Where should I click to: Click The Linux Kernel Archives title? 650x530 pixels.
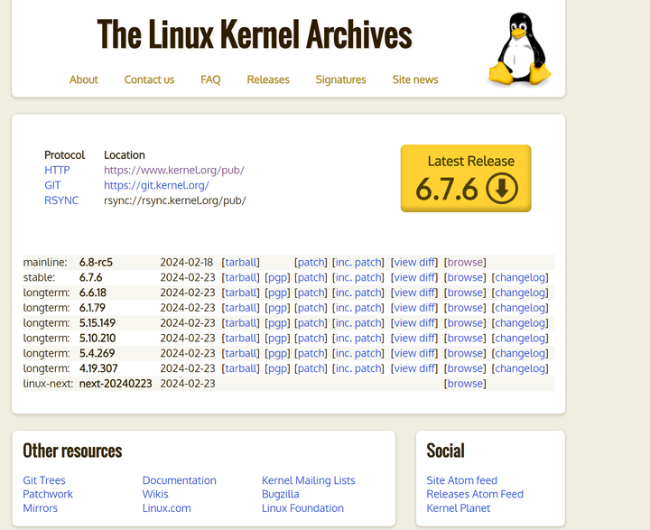(255, 35)
